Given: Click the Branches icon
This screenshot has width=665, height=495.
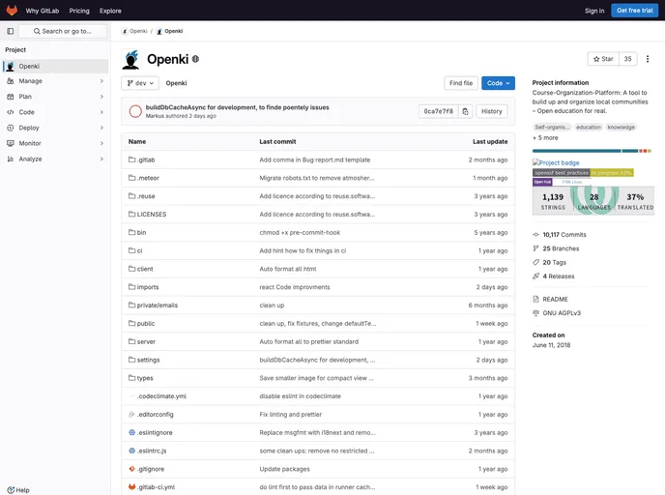Looking at the screenshot, I should tap(535, 248).
